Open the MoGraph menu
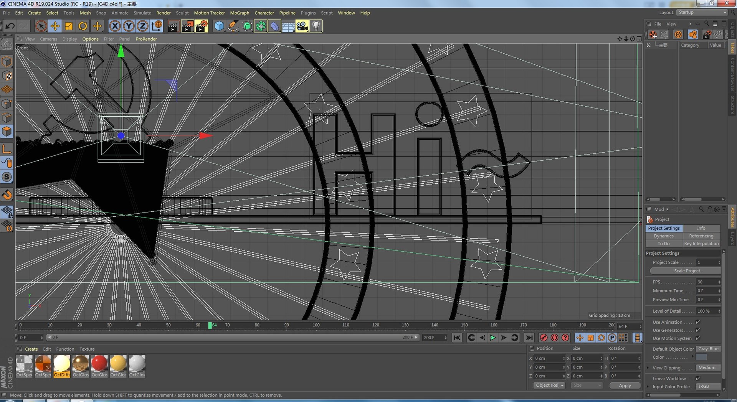The height and width of the screenshot is (402, 737). 240,13
